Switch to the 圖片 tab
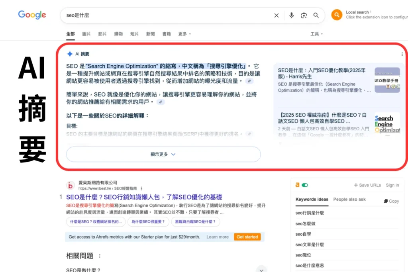This screenshot has width=408, height=272. click(86, 34)
